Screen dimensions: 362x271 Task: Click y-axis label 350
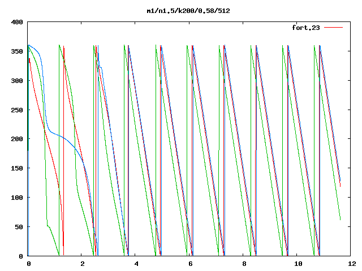17,51
